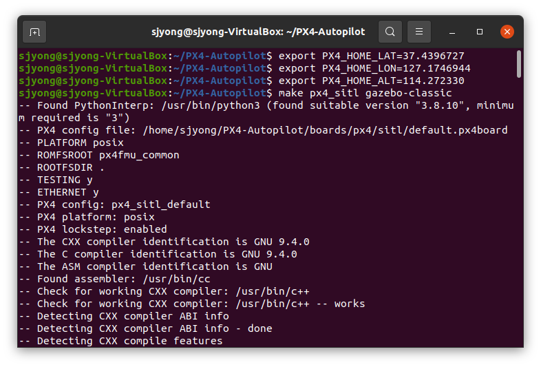The image size is (541, 367).
Task: Click the 'PX4 lockstep: enabled' line
Action: (93, 229)
